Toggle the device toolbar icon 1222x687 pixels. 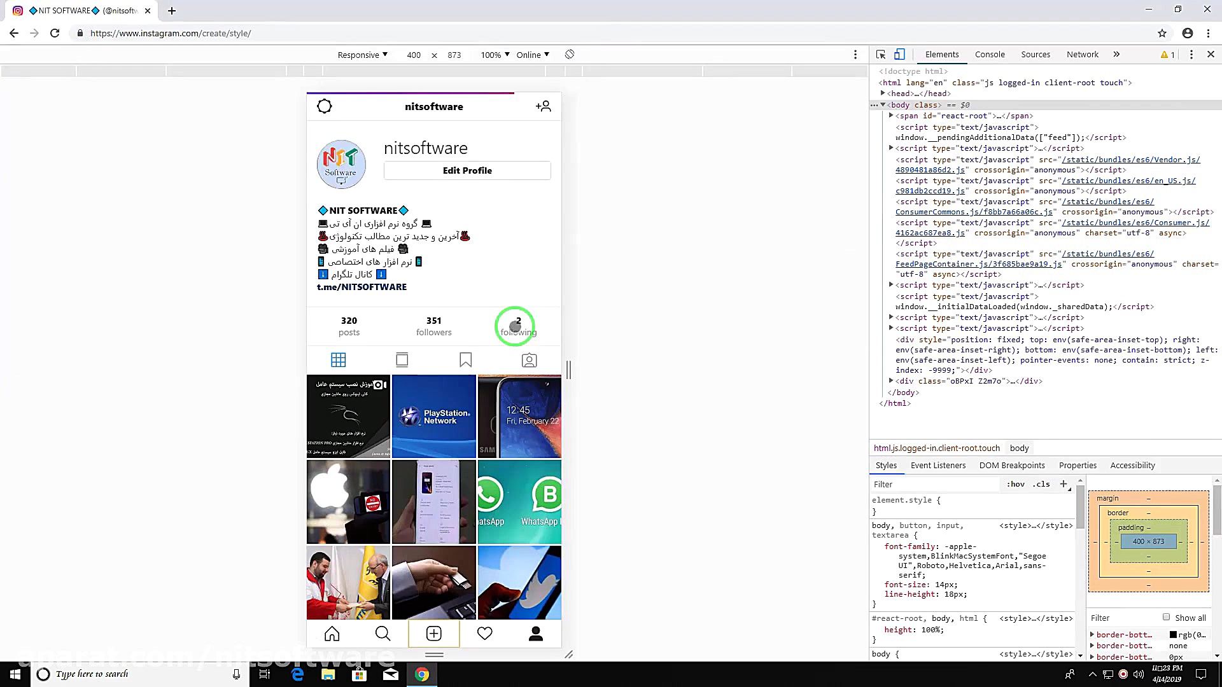[x=899, y=55]
